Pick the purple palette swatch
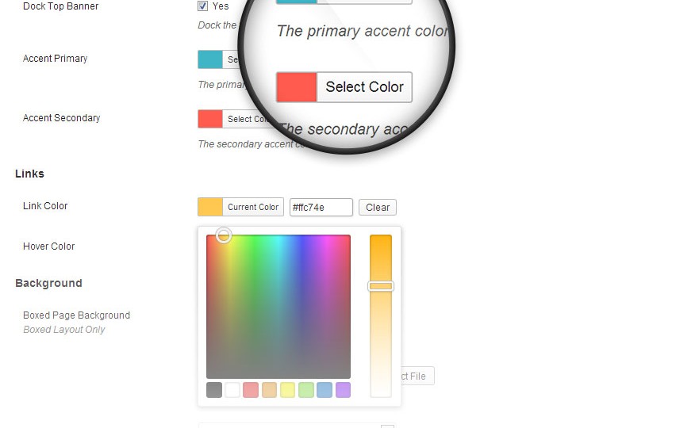Viewport: 676px width, 428px height. point(344,390)
